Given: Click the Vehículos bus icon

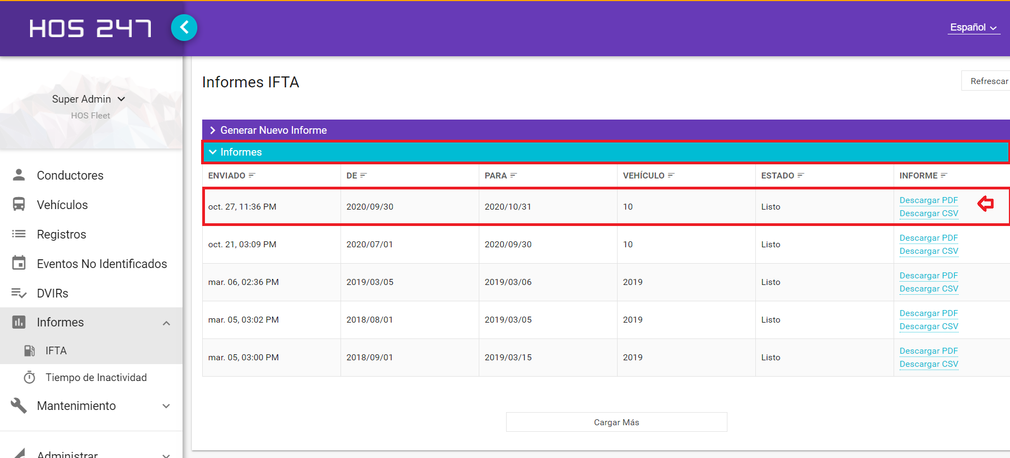Looking at the screenshot, I should click(19, 204).
